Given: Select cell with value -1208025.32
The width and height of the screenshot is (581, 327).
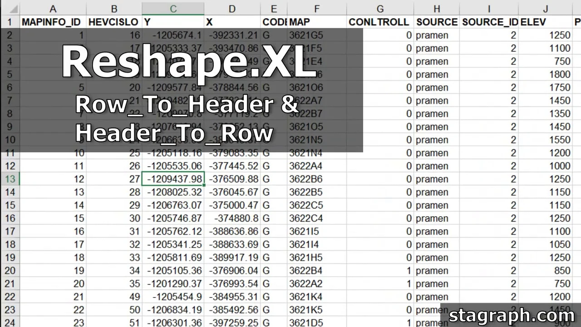Looking at the screenshot, I should (173, 192).
